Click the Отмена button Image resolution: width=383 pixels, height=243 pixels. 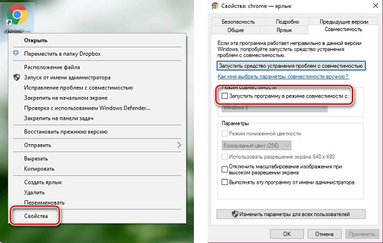tap(324, 234)
